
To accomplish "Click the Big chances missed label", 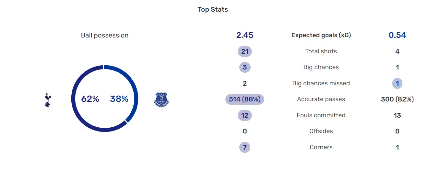I will coord(321,83).
